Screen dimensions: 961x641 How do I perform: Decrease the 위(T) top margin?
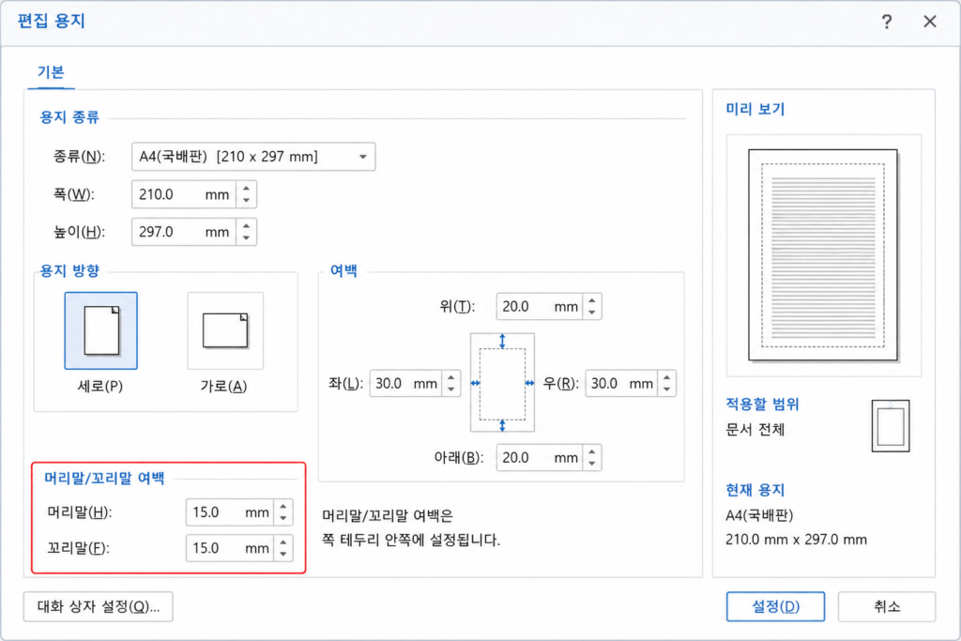coord(592,313)
